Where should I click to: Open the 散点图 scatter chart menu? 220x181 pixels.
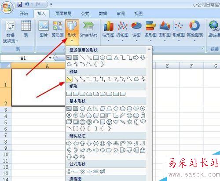[x=179, y=31]
